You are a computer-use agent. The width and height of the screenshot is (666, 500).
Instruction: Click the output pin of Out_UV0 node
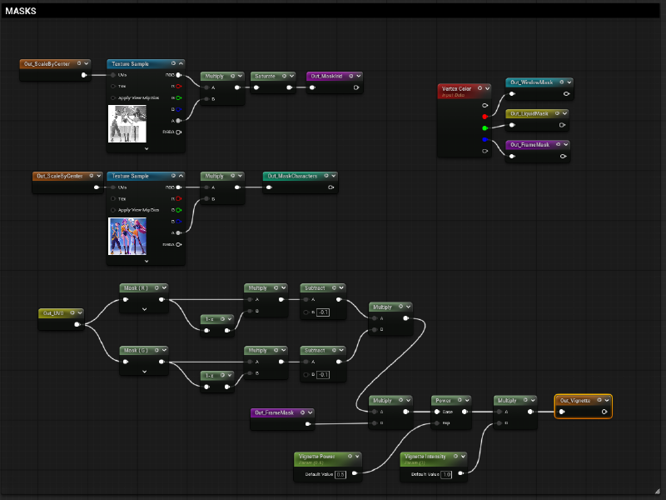77,325
